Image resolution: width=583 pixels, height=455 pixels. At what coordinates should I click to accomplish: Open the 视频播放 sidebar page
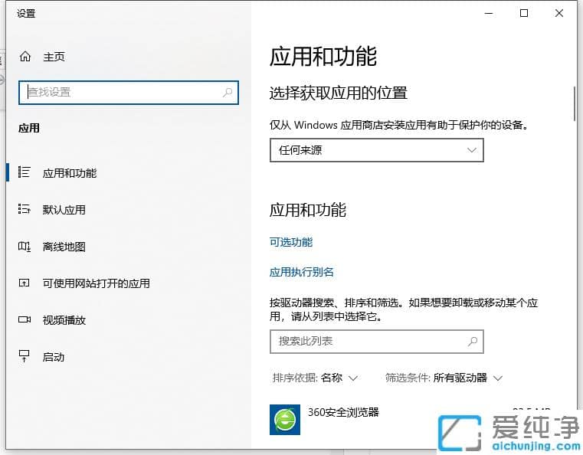[64, 320]
